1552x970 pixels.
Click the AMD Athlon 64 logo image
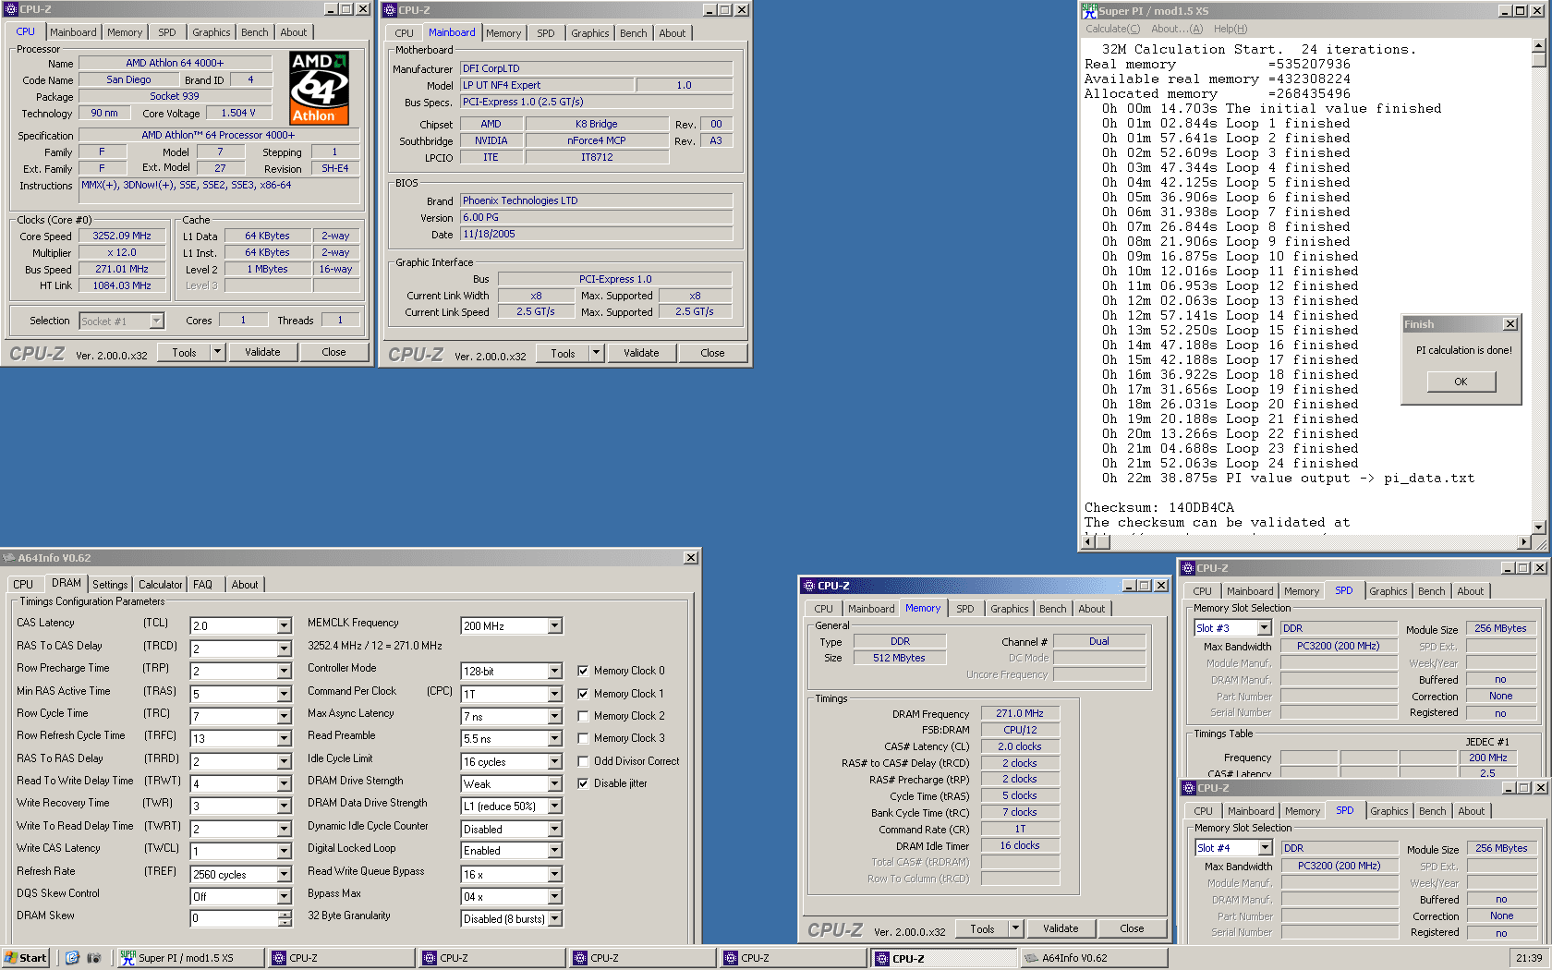(x=320, y=88)
